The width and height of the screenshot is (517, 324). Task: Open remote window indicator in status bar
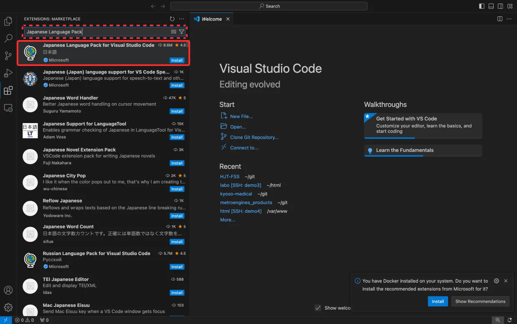6,320
